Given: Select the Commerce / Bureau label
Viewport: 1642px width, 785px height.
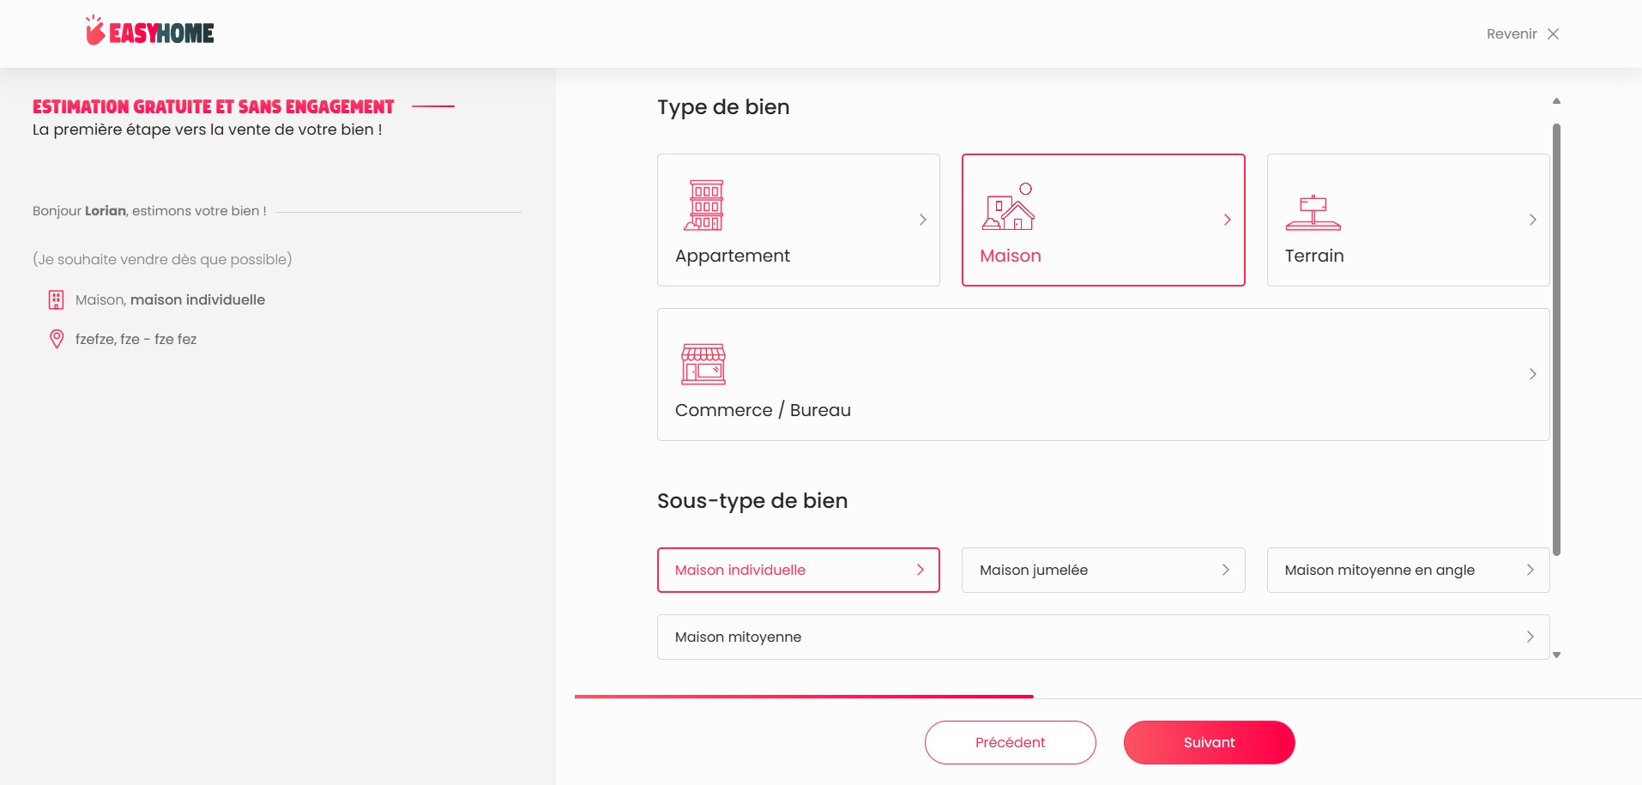Looking at the screenshot, I should tap(763, 410).
